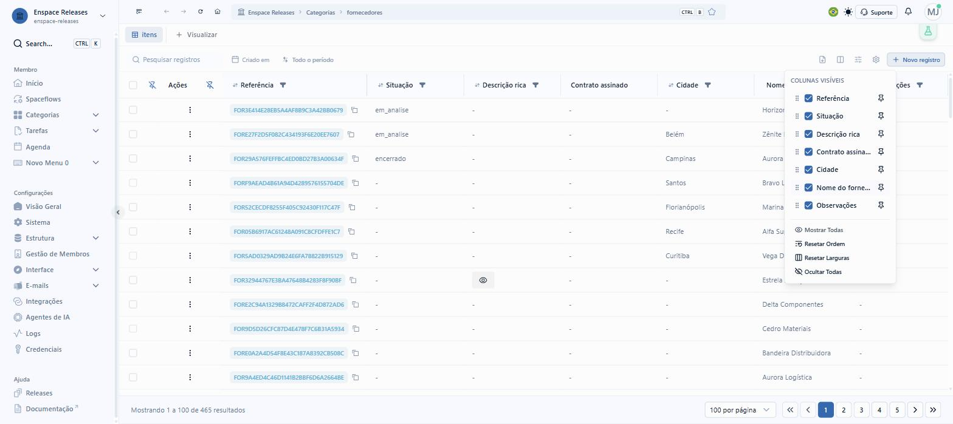Uncheck Situação column visibility

(808, 116)
